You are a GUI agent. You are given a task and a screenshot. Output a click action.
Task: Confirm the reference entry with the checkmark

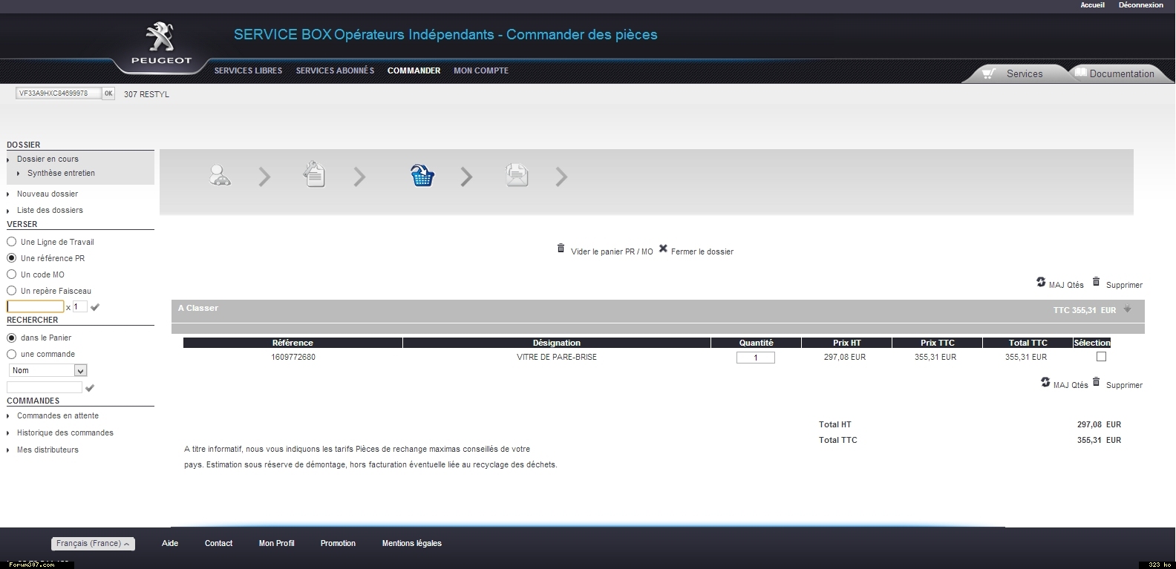point(95,307)
